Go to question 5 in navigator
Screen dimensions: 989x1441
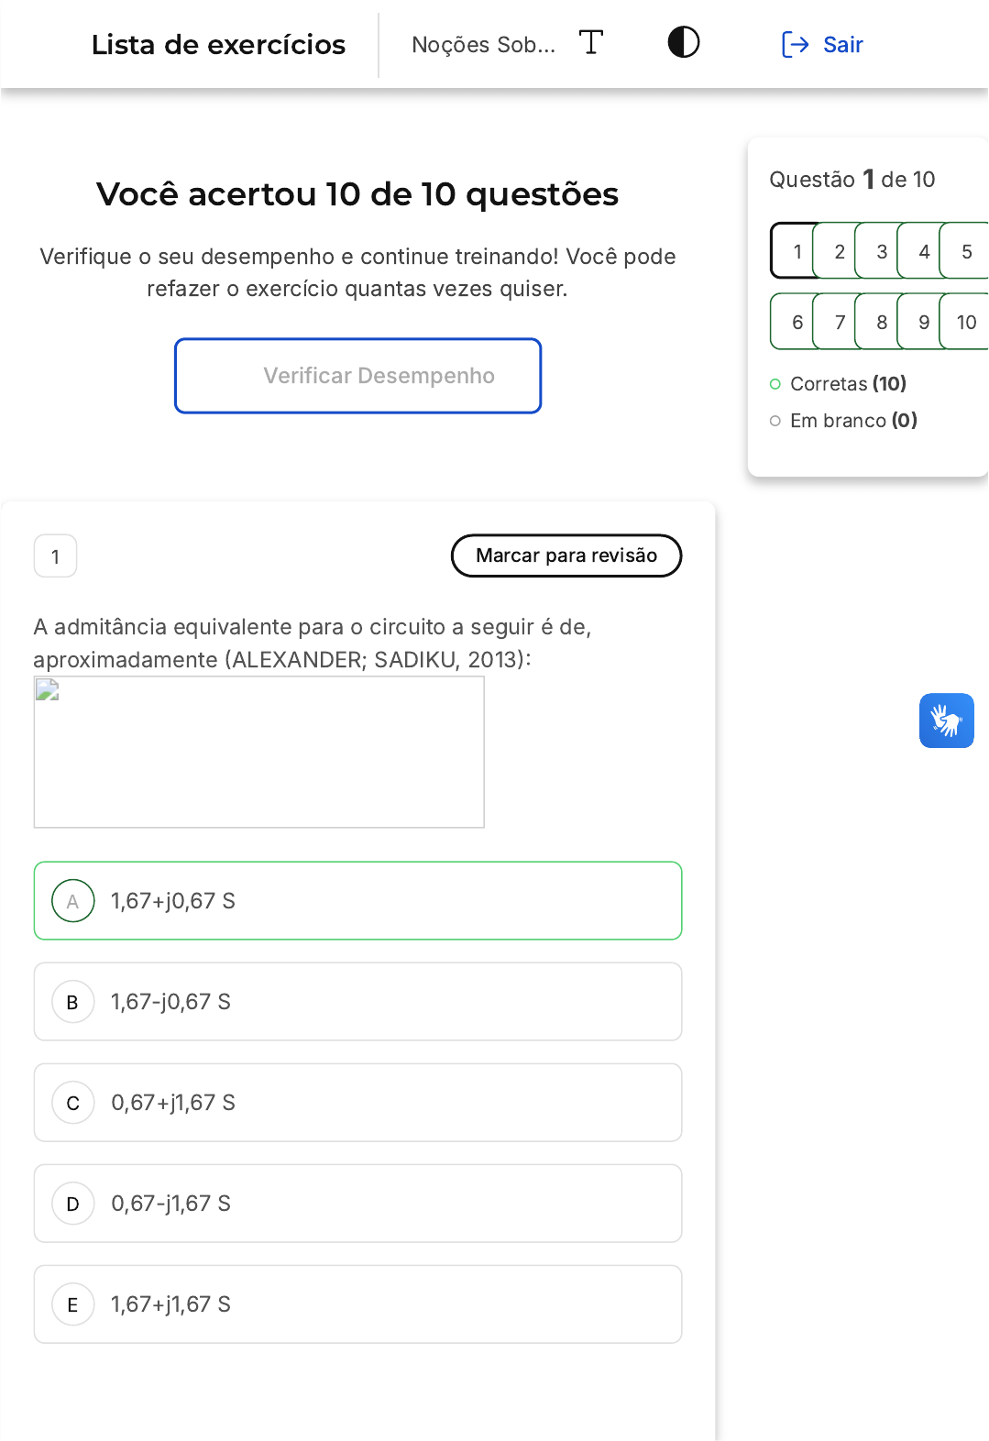pyautogui.click(x=966, y=251)
